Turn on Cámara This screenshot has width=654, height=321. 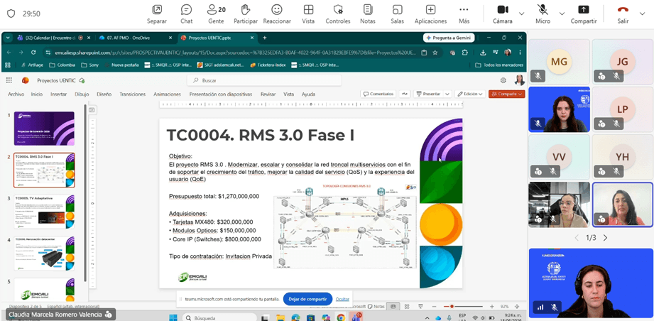tap(502, 13)
